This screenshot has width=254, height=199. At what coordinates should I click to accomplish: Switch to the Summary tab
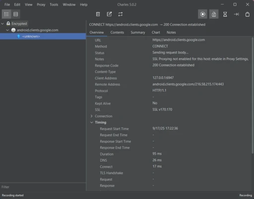pos(138,32)
